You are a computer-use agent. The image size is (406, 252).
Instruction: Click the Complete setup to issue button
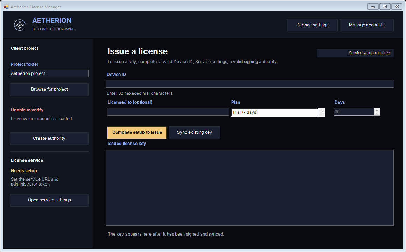[x=137, y=132]
